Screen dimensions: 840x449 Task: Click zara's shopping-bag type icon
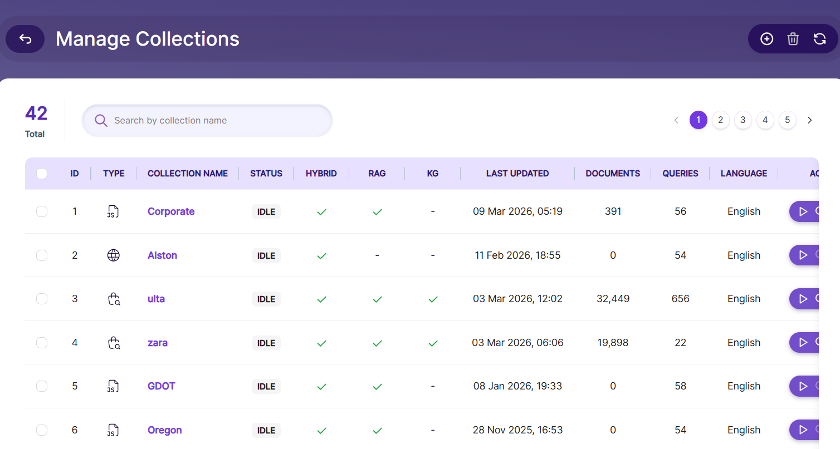point(113,343)
